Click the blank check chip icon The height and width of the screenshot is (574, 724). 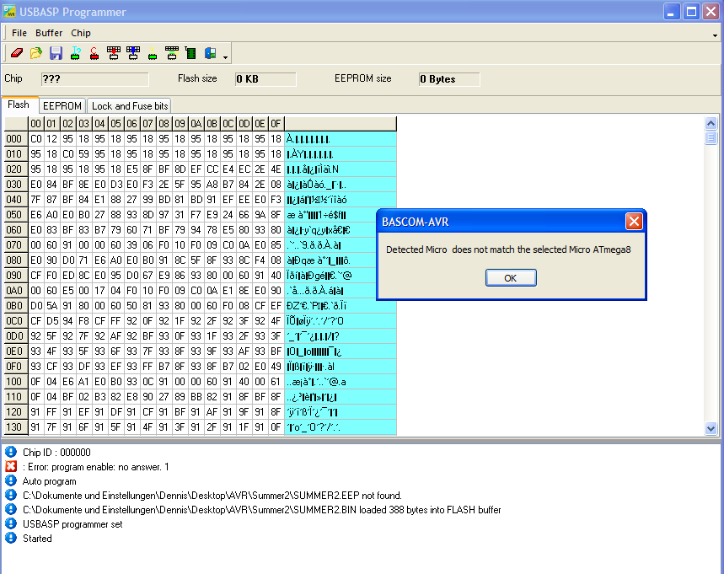(x=153, y=53)
